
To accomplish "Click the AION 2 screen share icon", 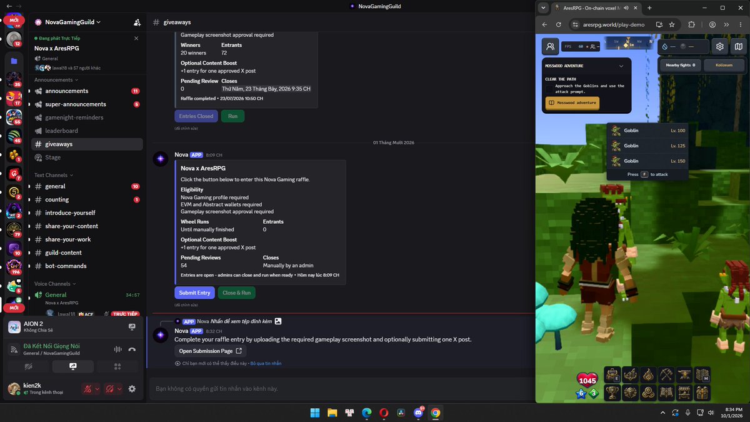I will point(132,326).
